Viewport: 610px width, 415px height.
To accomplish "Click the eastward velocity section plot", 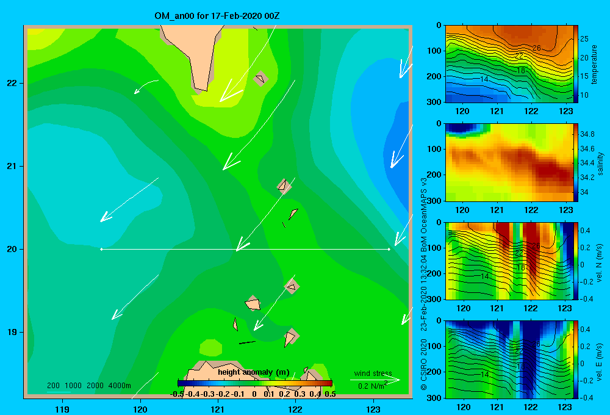I will point(509,359).
